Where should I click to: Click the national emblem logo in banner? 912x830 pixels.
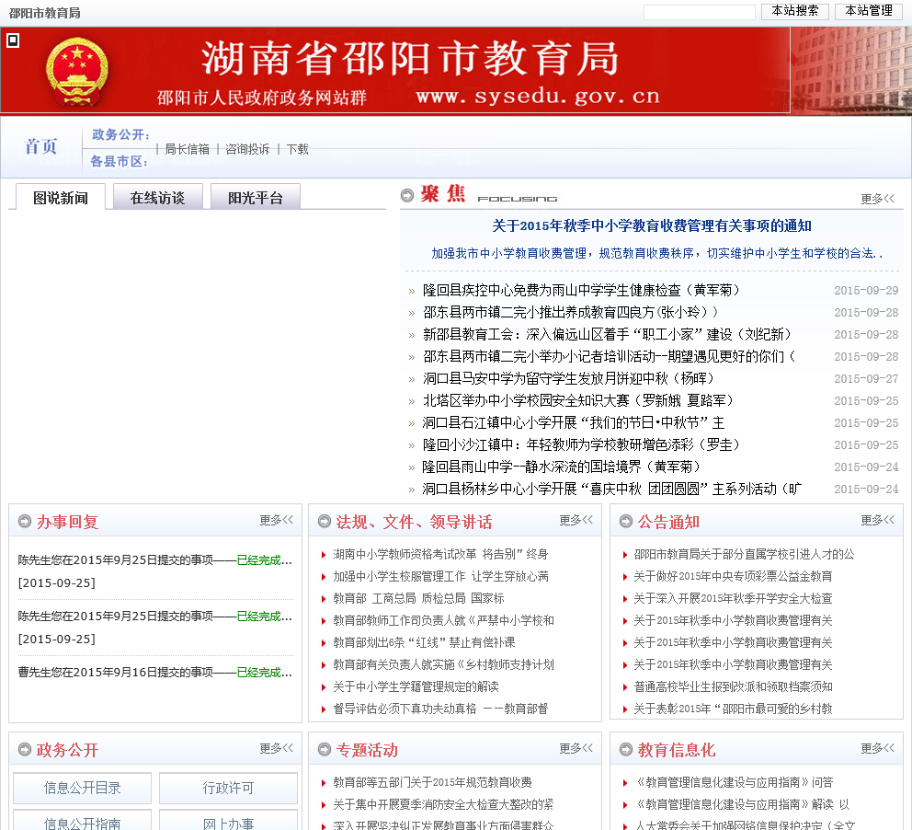77,72
